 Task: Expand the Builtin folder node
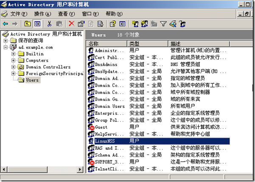click(13, 54)
